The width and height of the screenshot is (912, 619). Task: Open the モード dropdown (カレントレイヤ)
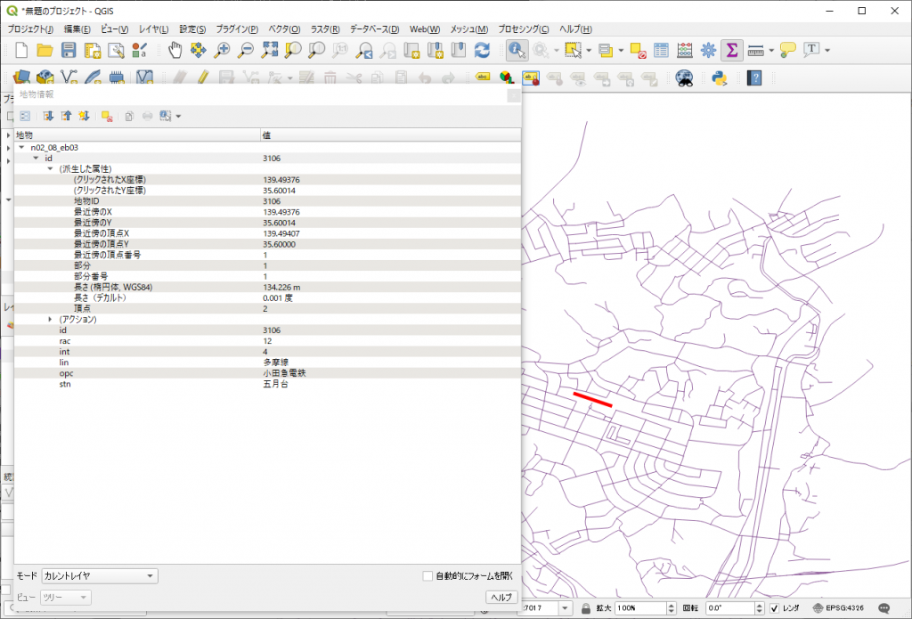(99, 576)
